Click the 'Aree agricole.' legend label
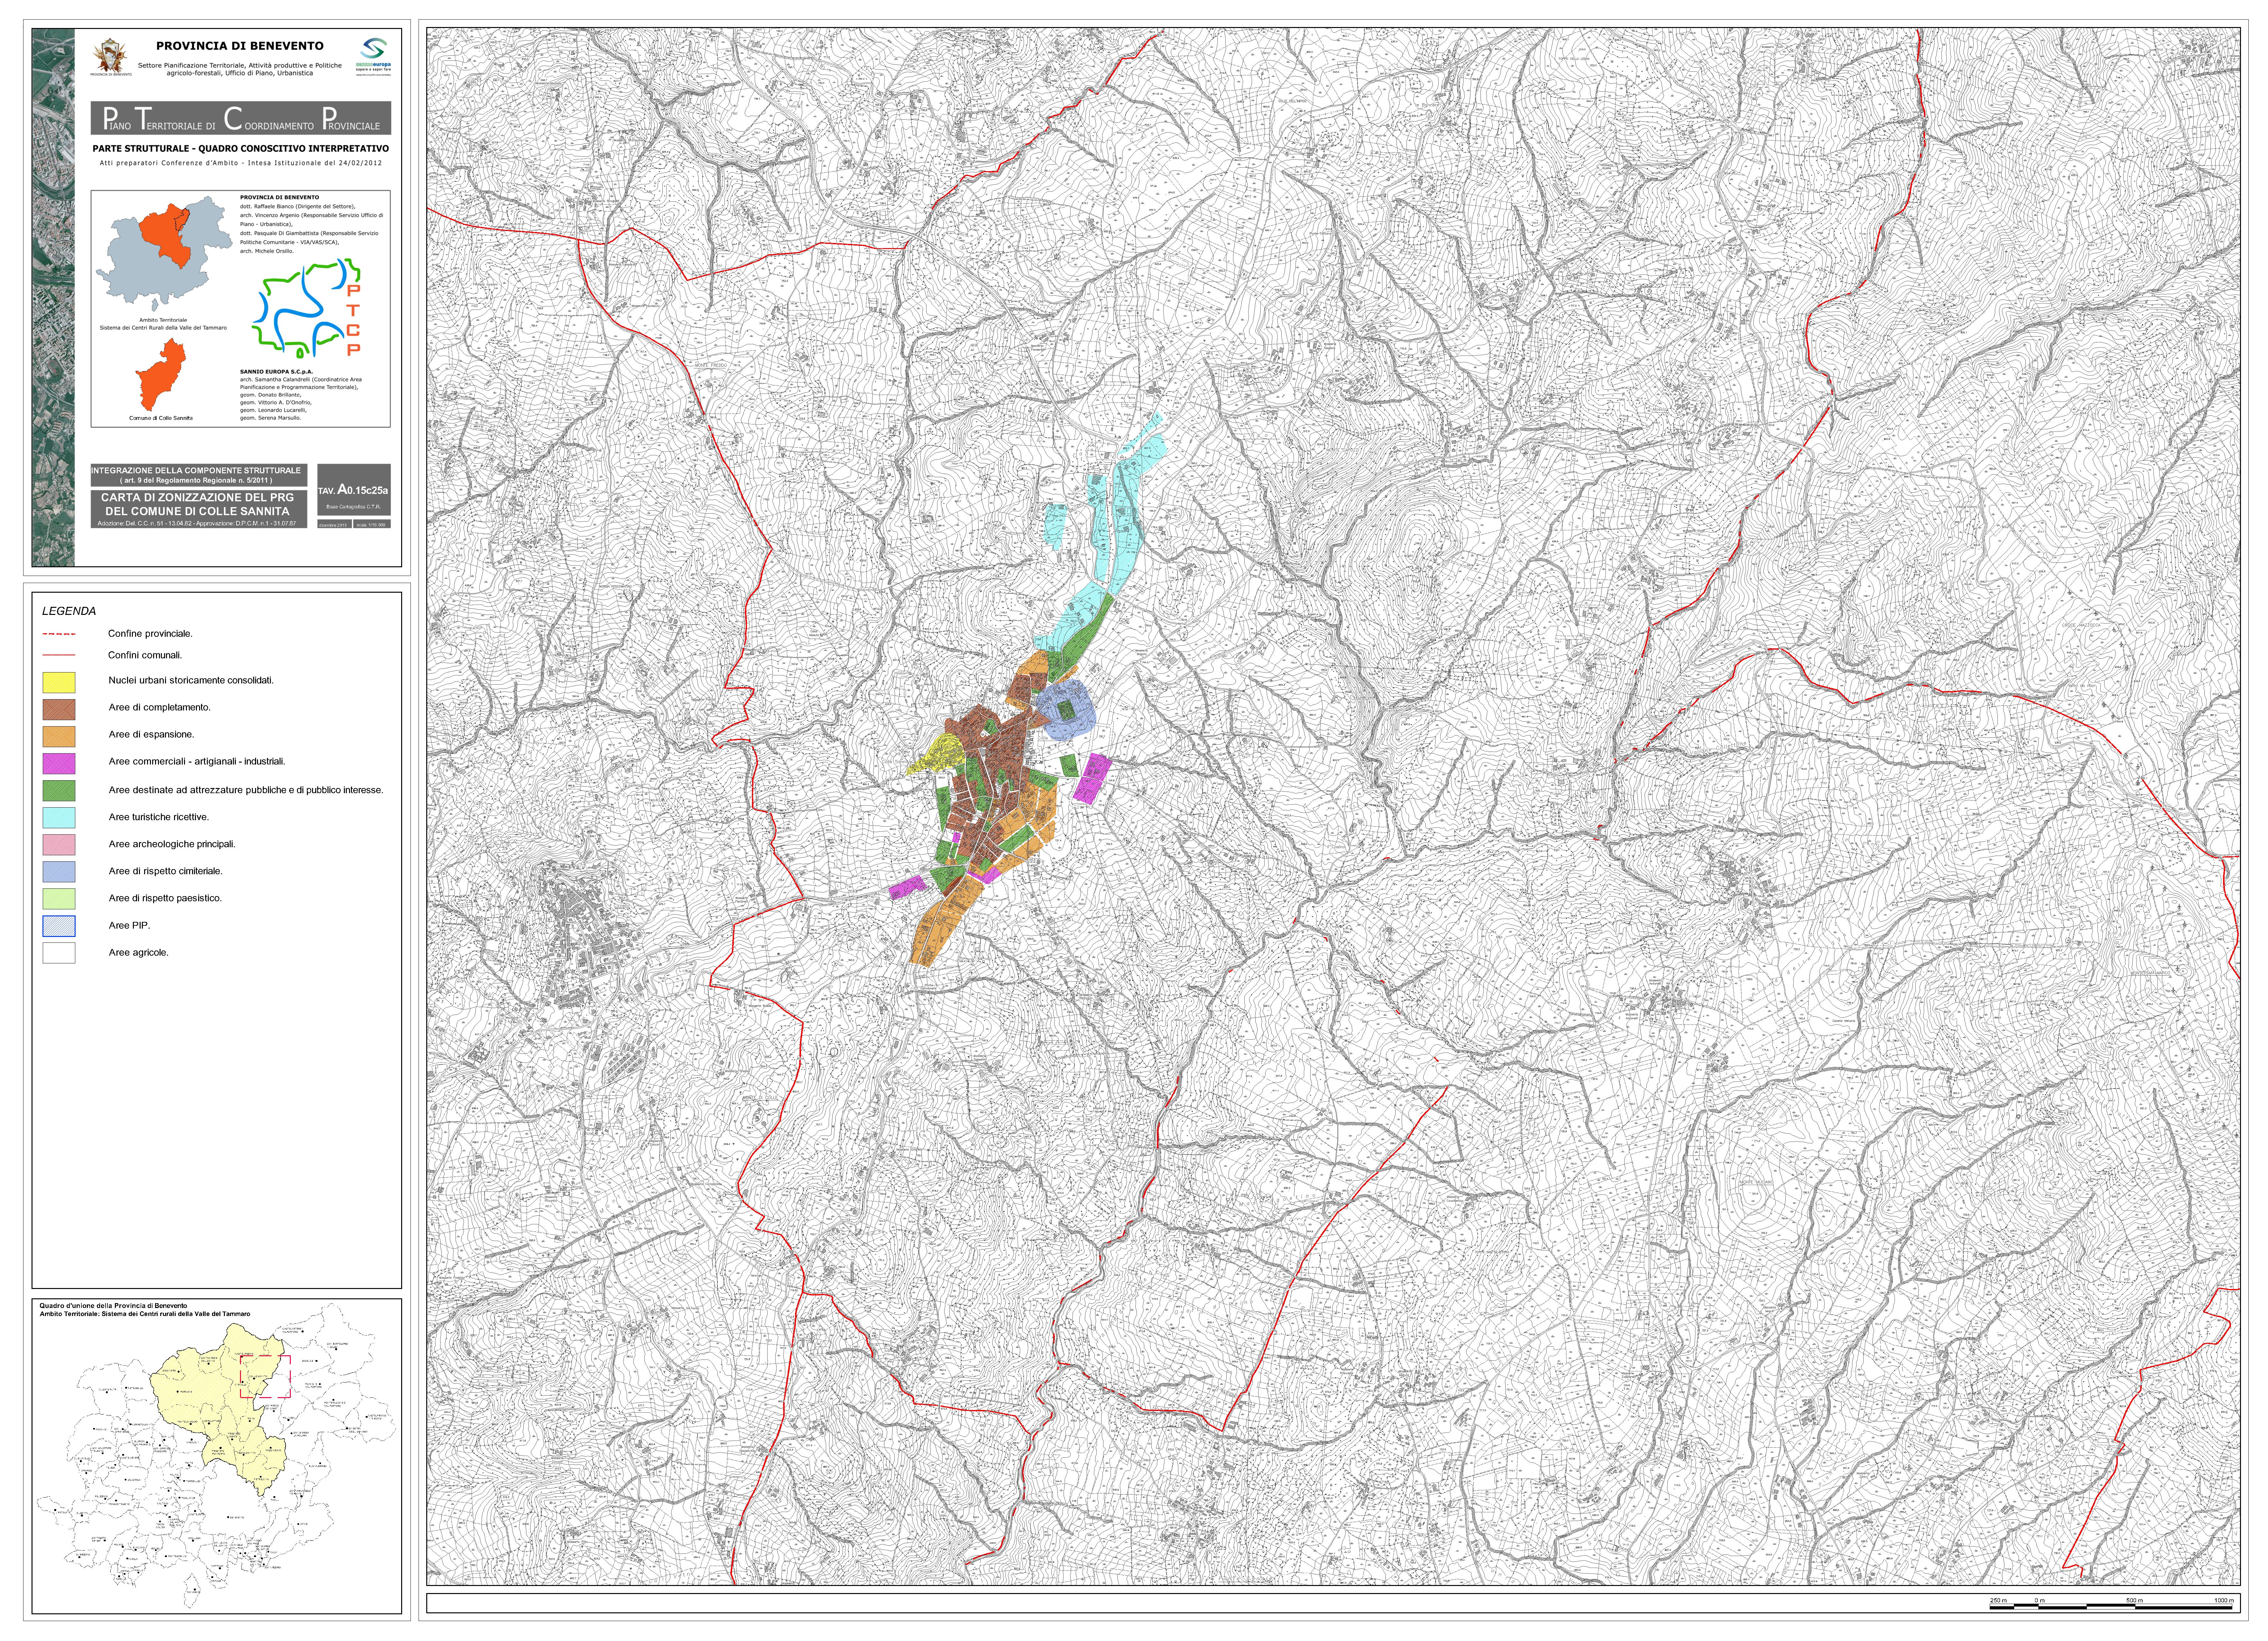Image resolution: width=2268 pixels, height=1641 pixels. point(139,953)
